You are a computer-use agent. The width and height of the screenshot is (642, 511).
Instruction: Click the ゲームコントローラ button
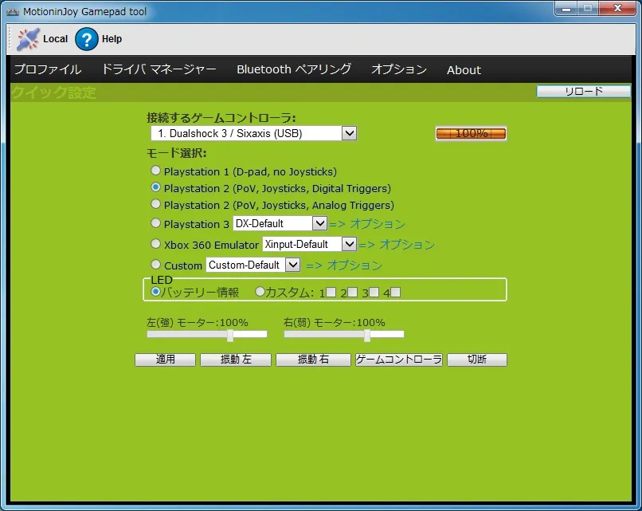click(x=399, y=360)
